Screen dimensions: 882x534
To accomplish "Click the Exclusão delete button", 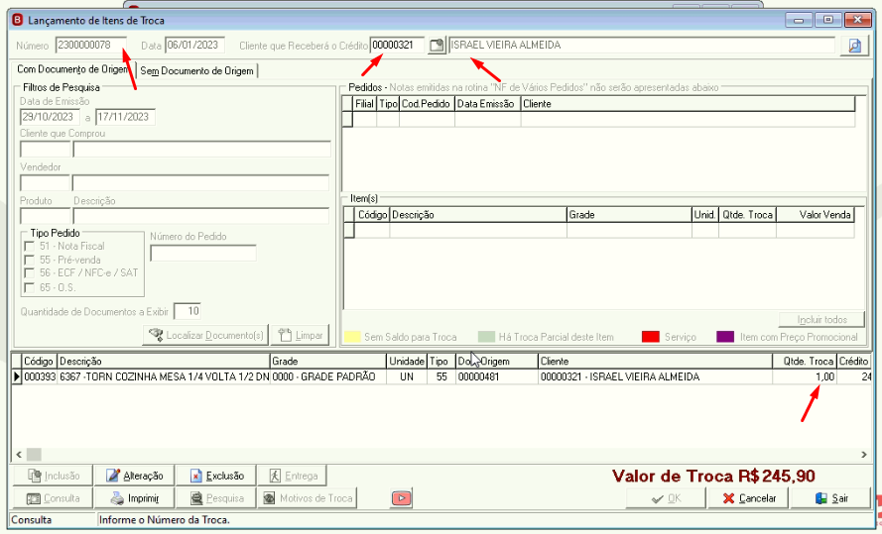I will (x=216, y=476).
